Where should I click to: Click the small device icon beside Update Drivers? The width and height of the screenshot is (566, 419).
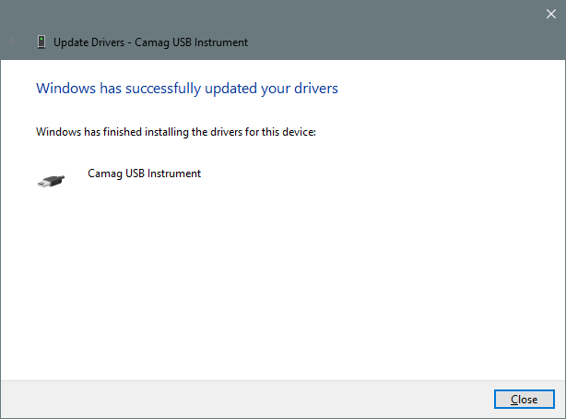(41, 42)
